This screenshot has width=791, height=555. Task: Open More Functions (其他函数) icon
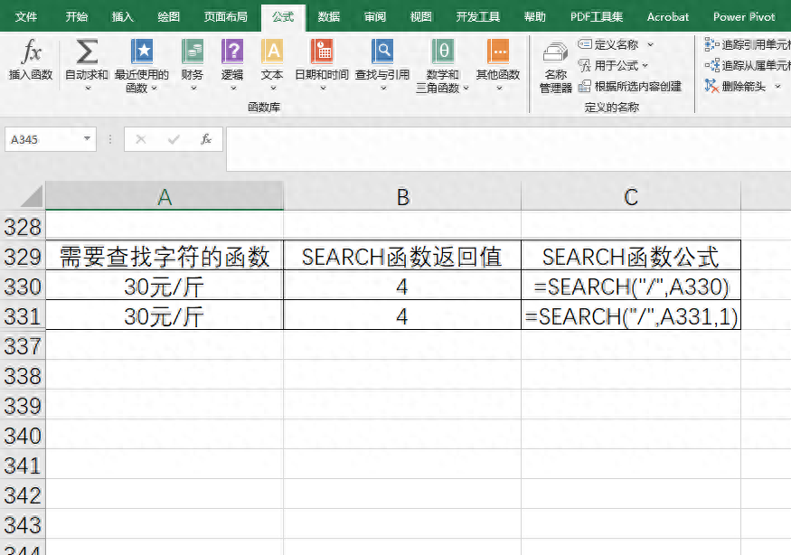[498, 51]
